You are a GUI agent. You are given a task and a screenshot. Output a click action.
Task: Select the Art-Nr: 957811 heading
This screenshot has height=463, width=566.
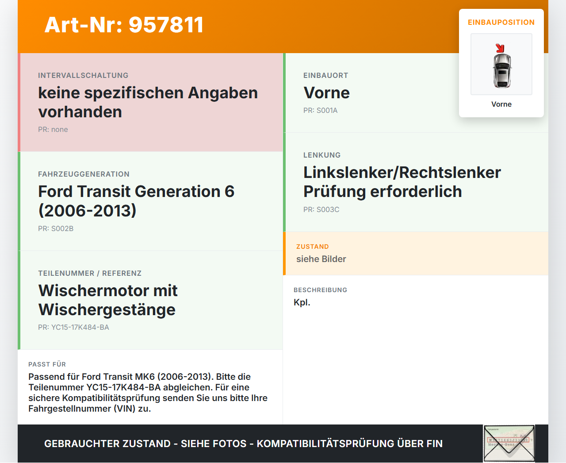click(x=124, y=25)
